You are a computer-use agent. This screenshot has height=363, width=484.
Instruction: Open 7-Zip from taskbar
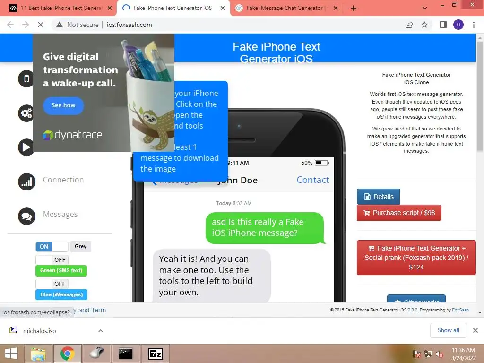pyautogui.click(x=155, y=354)
